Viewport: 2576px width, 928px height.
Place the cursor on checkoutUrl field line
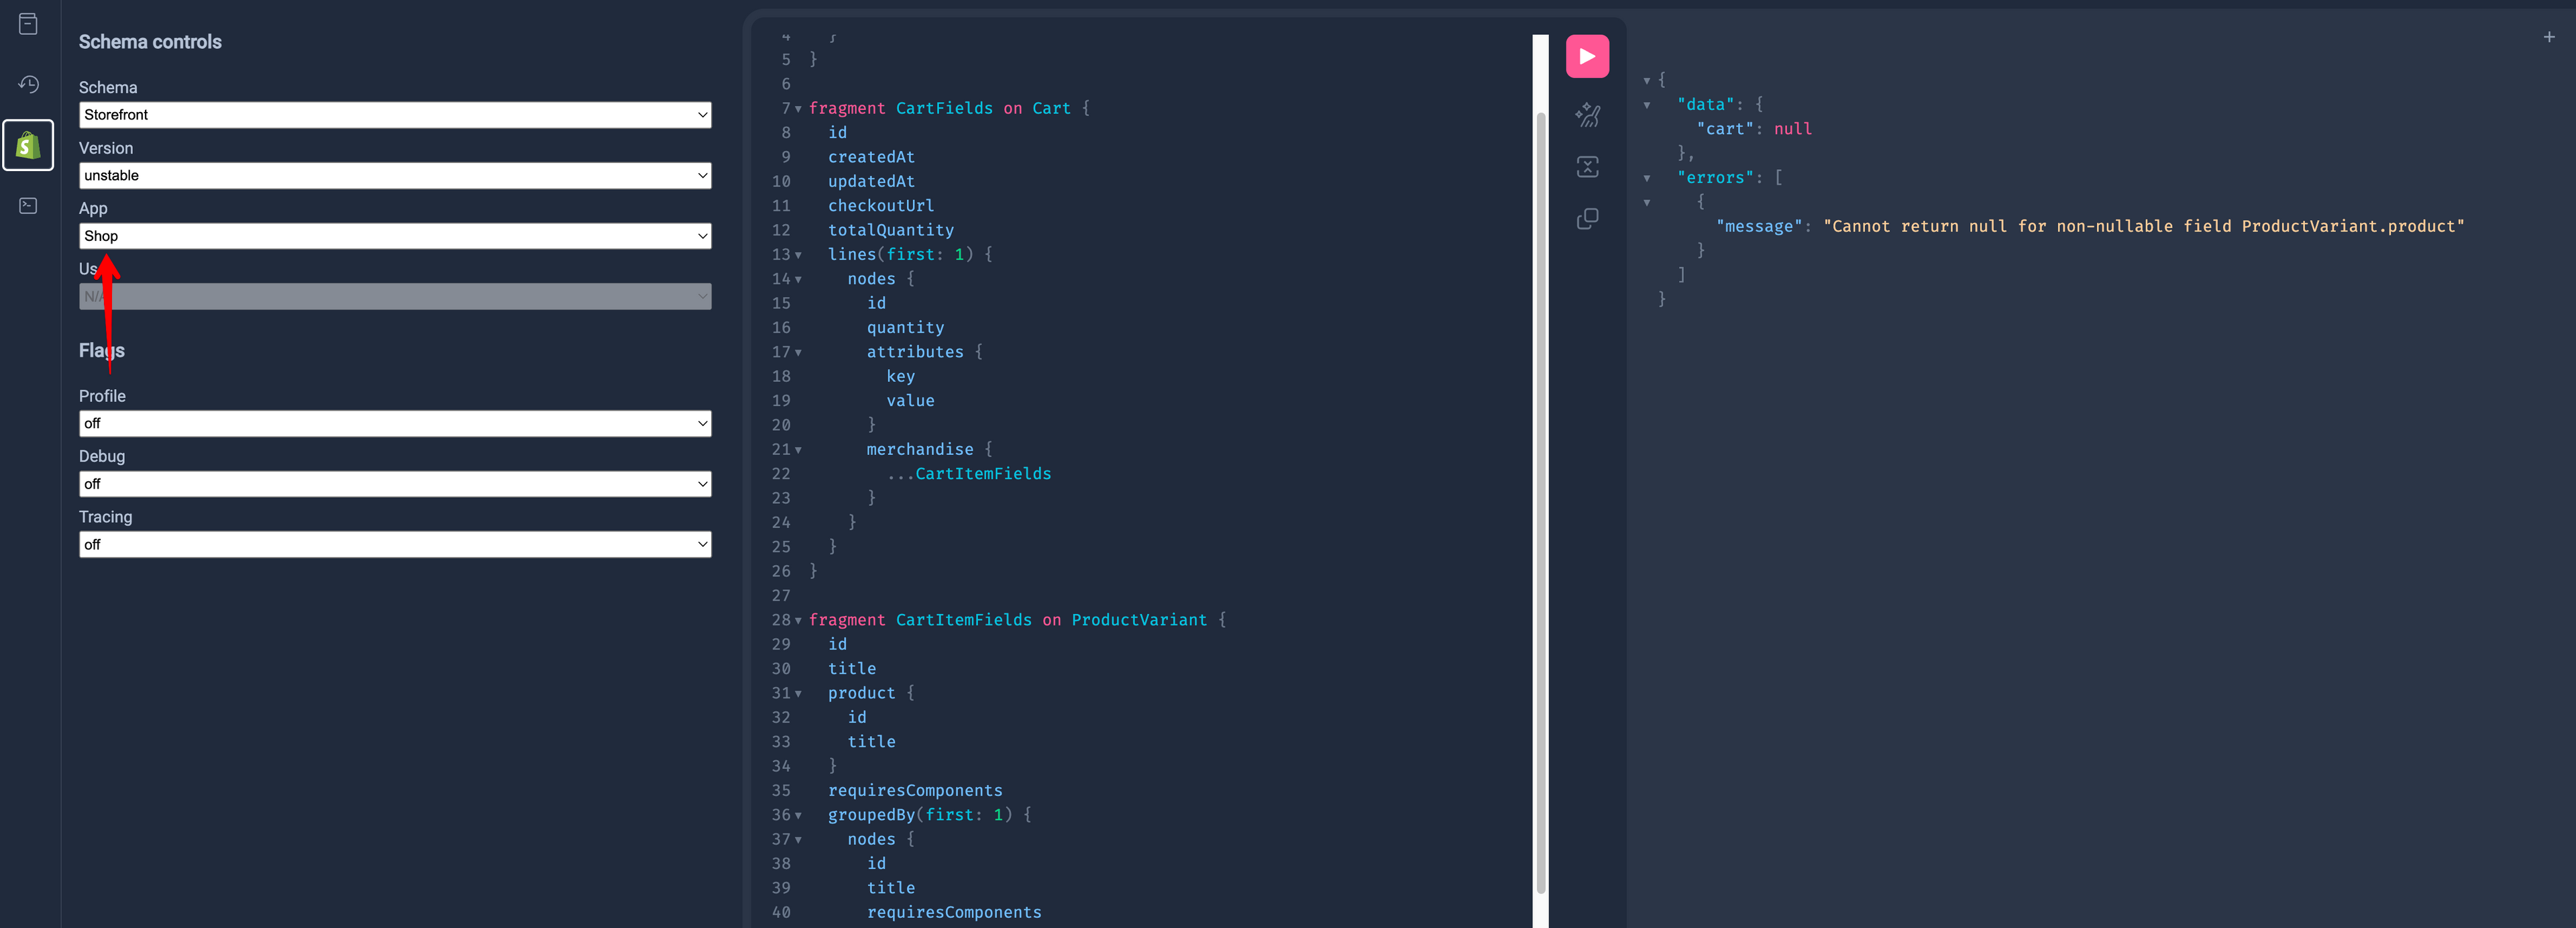(x=880, y=206)
